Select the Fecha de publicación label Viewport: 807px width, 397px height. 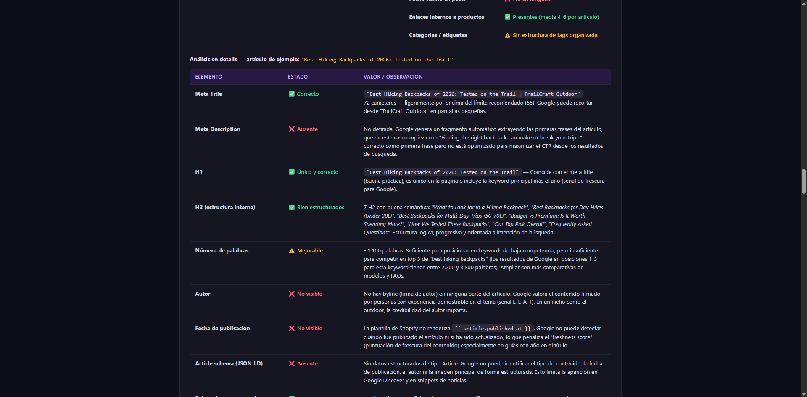click(222, 329)
